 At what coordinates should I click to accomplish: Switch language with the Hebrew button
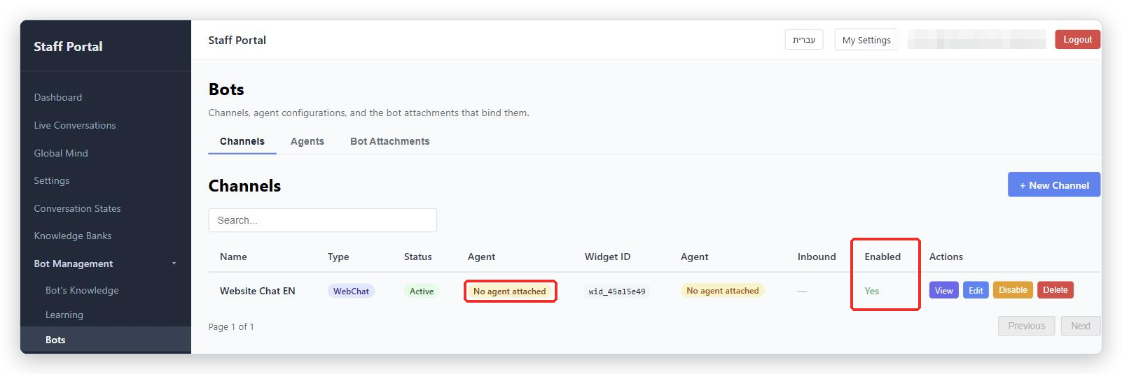click(803, 40)
